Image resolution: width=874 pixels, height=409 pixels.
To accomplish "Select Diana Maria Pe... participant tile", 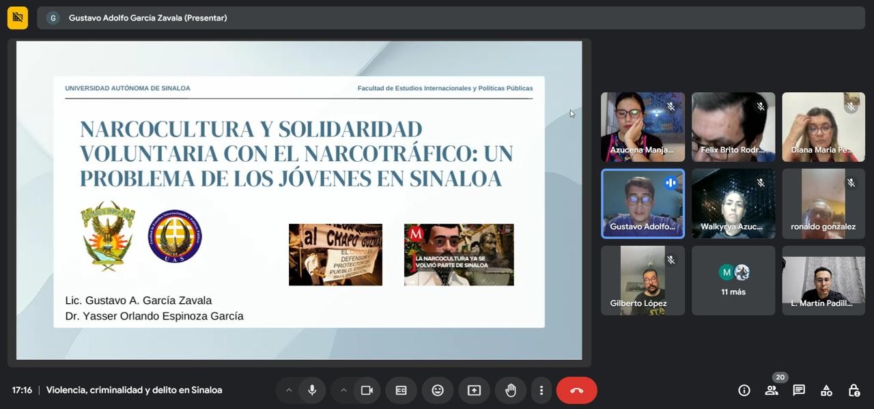I will point(823,127).
